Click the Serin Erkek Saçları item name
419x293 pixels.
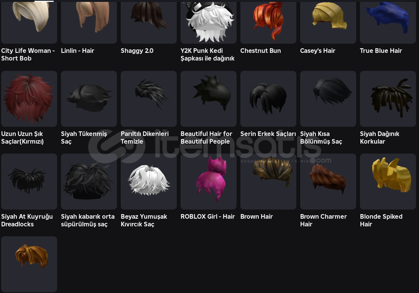pyautogui.click(x=268, y=134)
